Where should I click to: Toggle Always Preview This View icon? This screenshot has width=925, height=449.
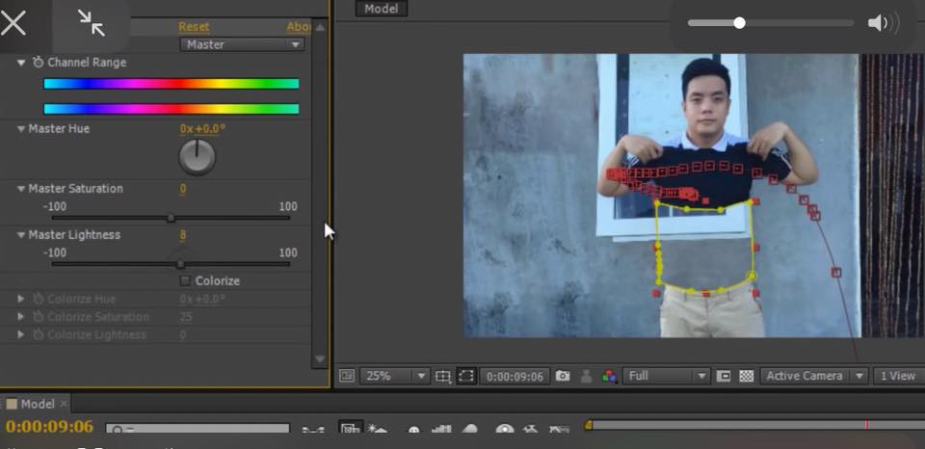(x=347, y=376)
